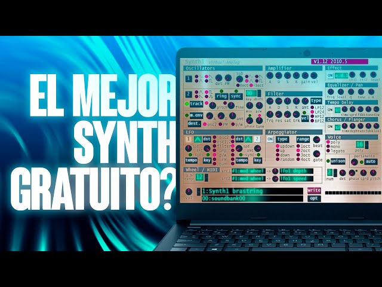Click equalizer tone knob

coord(361,91)
